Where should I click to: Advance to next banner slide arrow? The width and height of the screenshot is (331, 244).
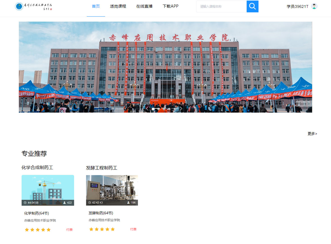pos(181,108)
